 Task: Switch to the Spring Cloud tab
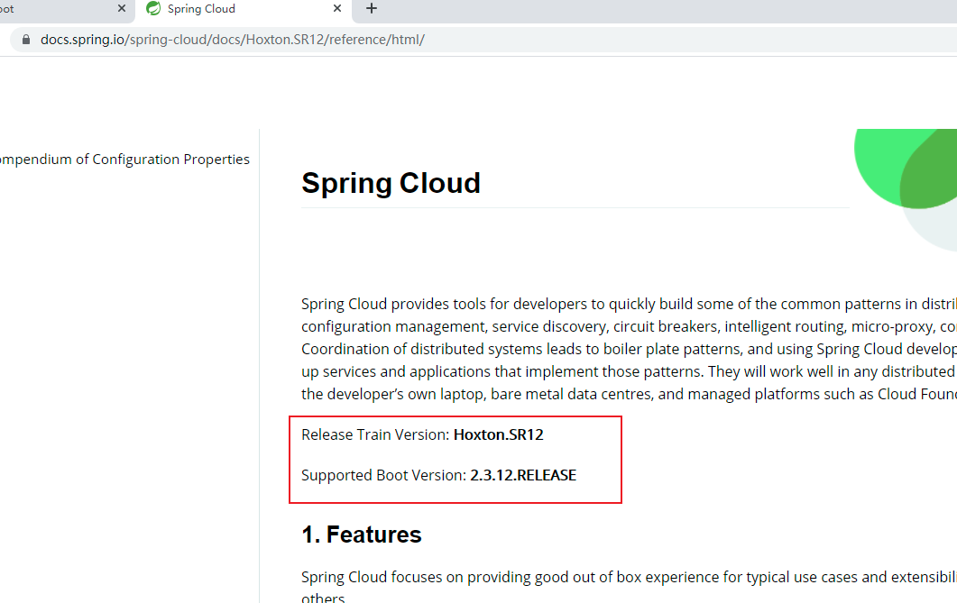(x=243, y=9)
